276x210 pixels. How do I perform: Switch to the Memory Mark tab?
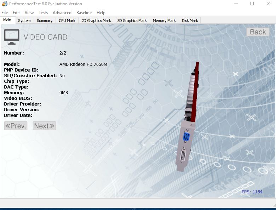[164, 21]
